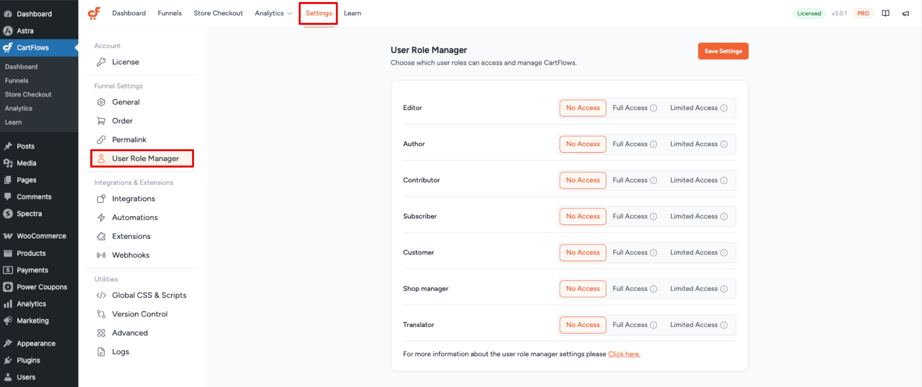Select No Access for Translator role
Screen dimensions: 922x387
click(582, 325)
